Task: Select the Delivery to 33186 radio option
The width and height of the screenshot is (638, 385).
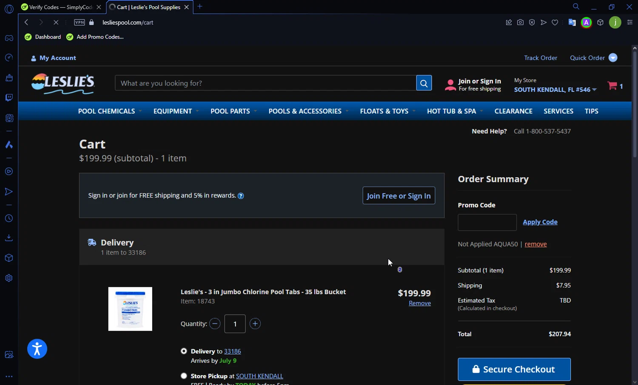Action: pos(184,351)
